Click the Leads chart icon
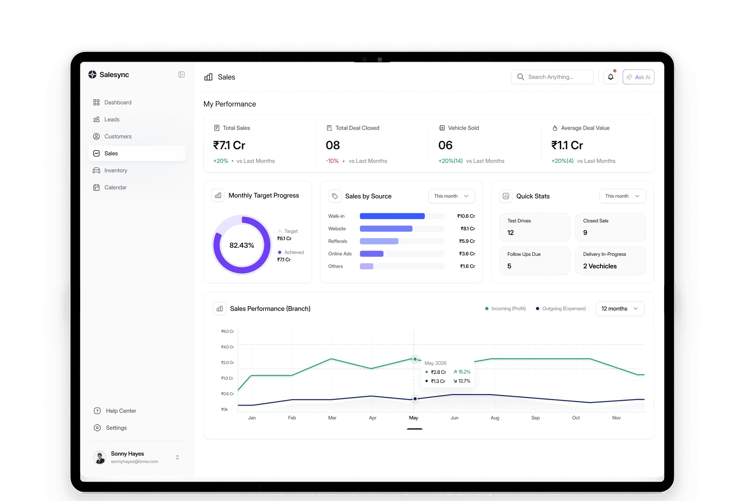This screenshot has height=501, width=740. tap(97, 119)
